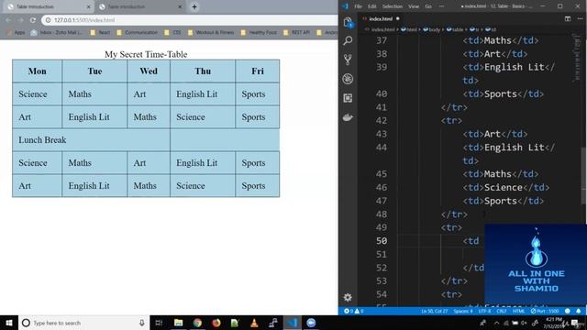Click the Lunch Break table cell

91,140
